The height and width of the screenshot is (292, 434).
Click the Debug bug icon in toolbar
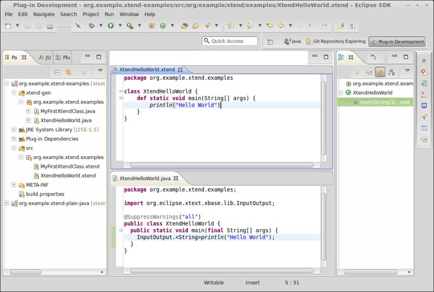(92, 26)
